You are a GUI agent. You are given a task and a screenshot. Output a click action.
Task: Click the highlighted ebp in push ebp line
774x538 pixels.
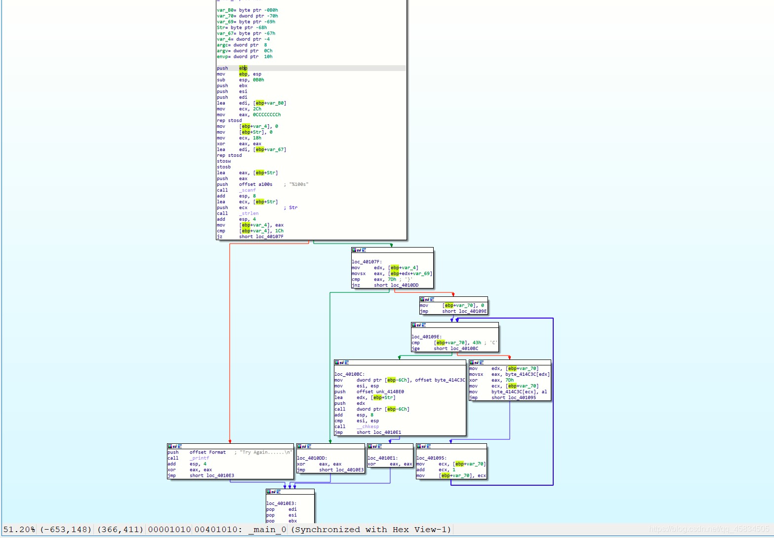(x=243, y=68)
